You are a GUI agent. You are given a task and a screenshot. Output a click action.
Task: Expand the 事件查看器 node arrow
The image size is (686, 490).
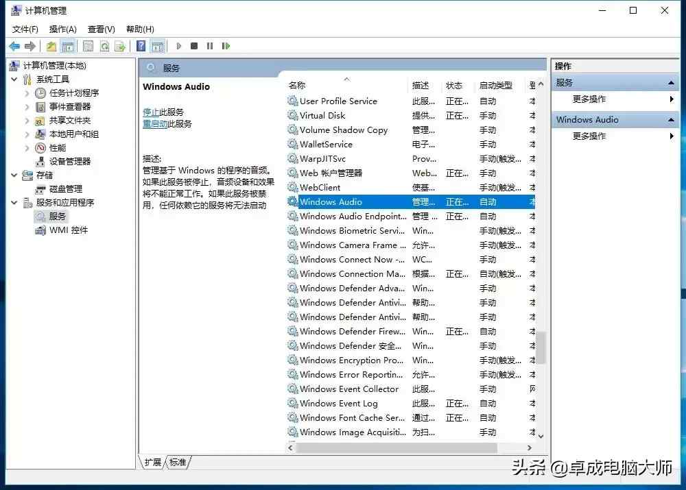pyautogui.click(x=27, y=107)
